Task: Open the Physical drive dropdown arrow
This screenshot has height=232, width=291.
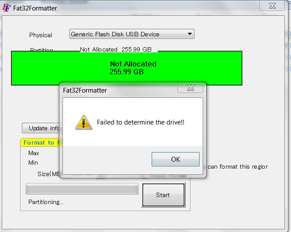Action: click(x=190, y=34)
